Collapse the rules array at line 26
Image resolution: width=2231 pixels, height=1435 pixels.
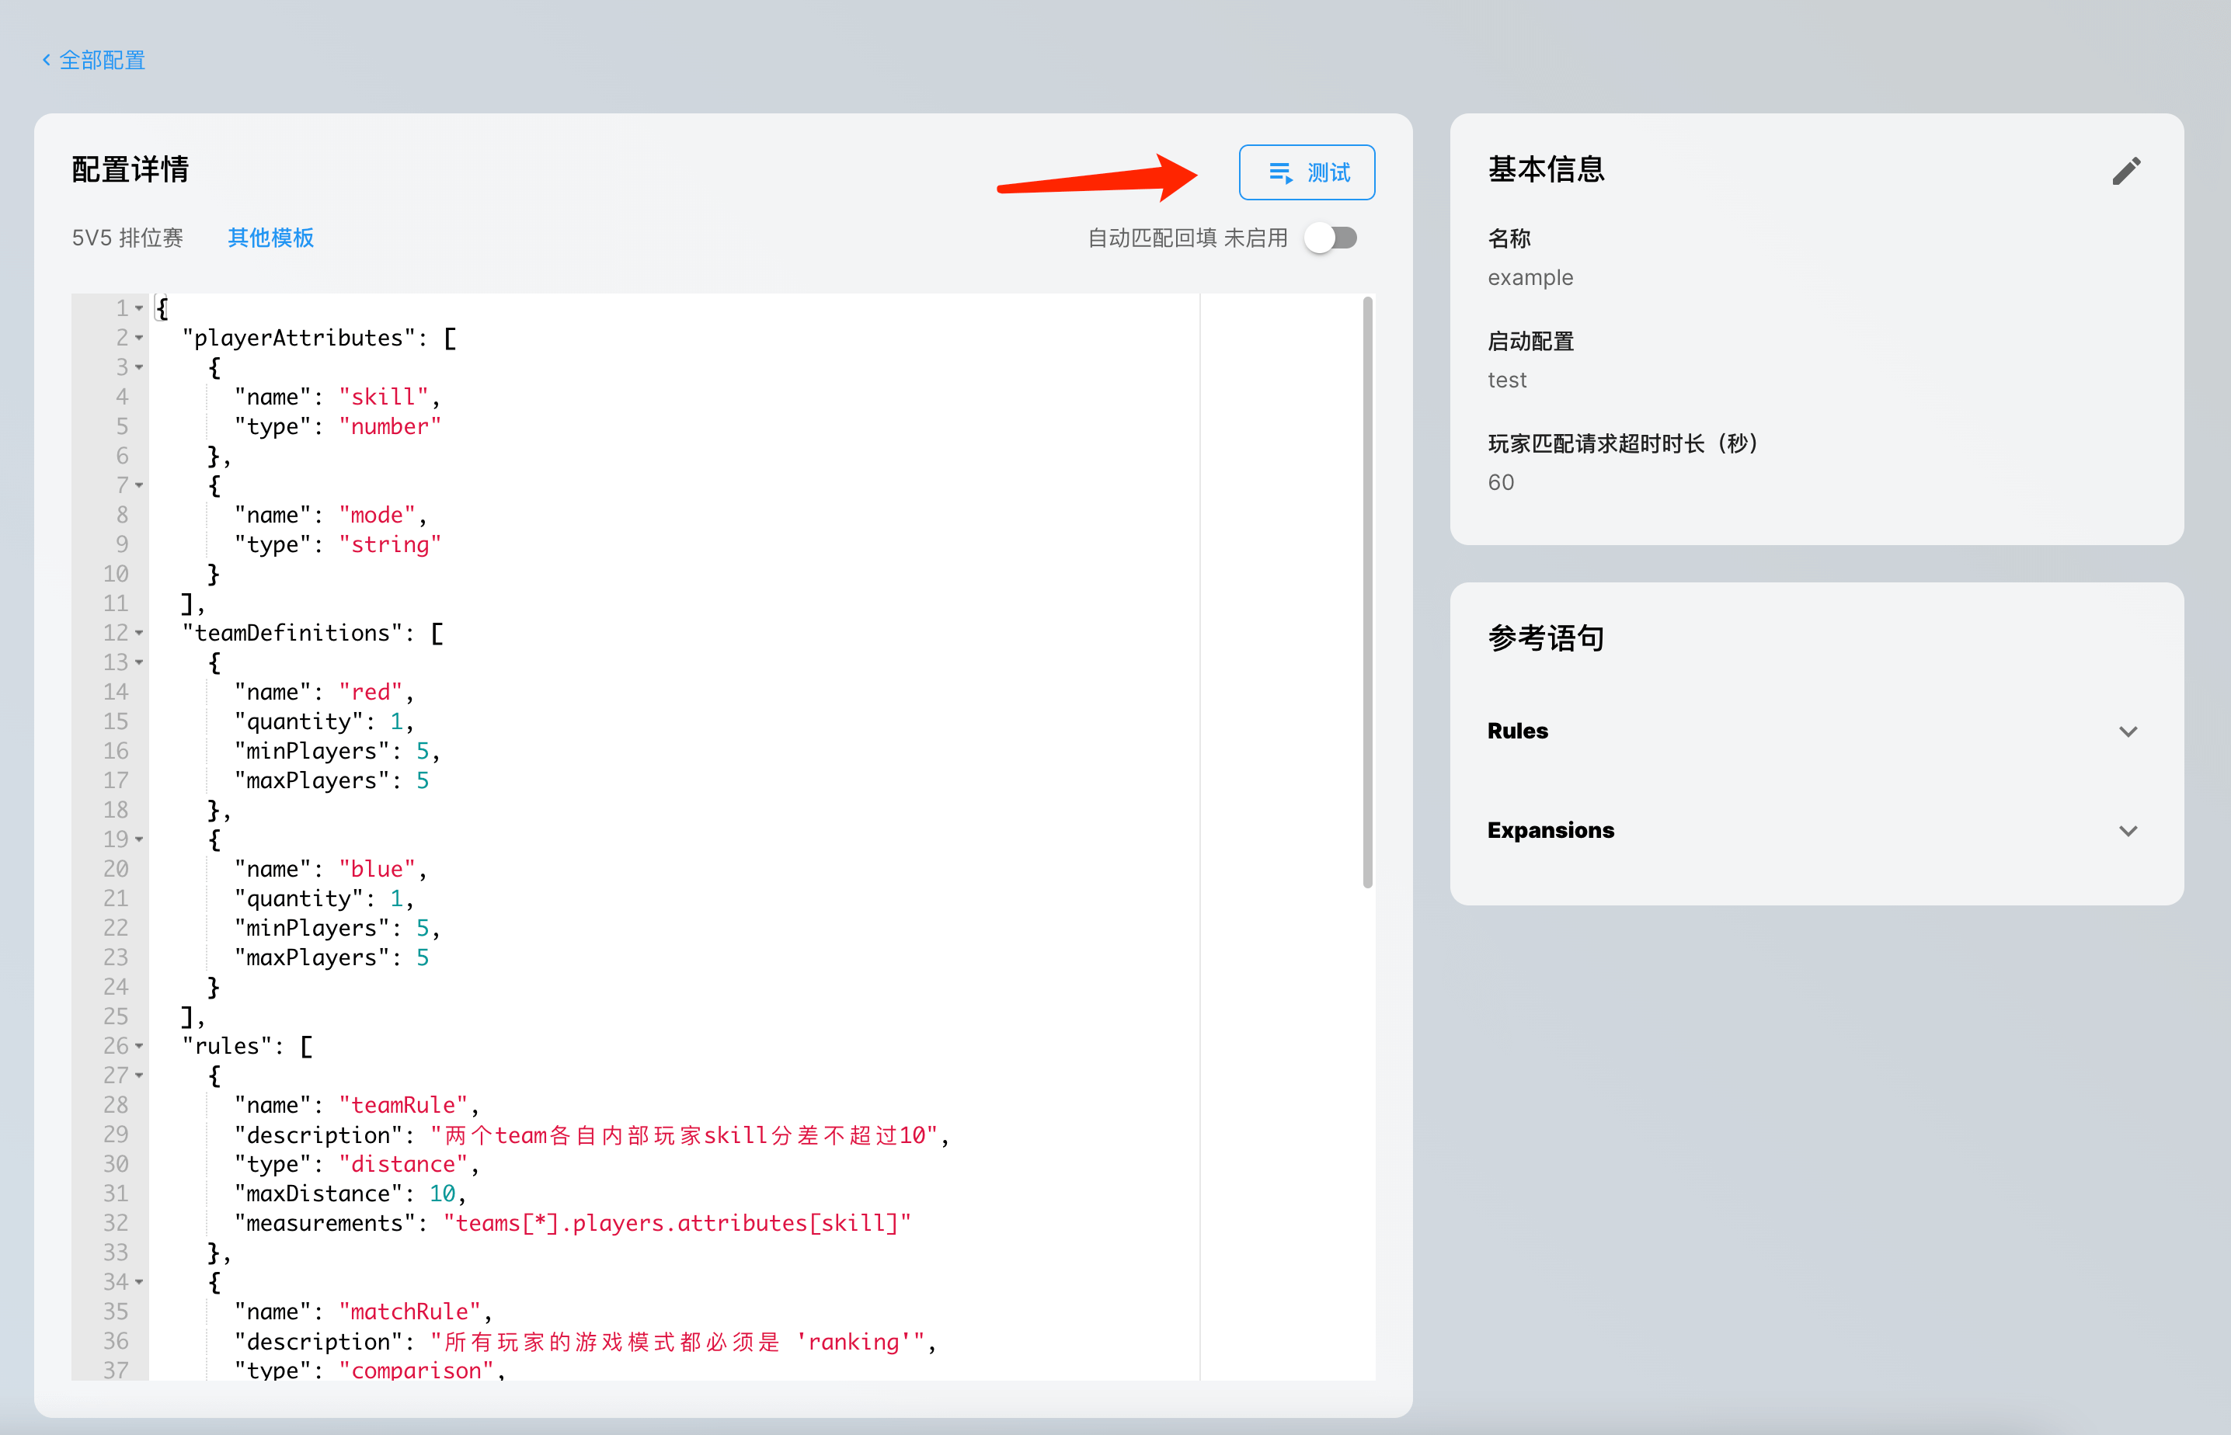click(x=140, y=1047)
